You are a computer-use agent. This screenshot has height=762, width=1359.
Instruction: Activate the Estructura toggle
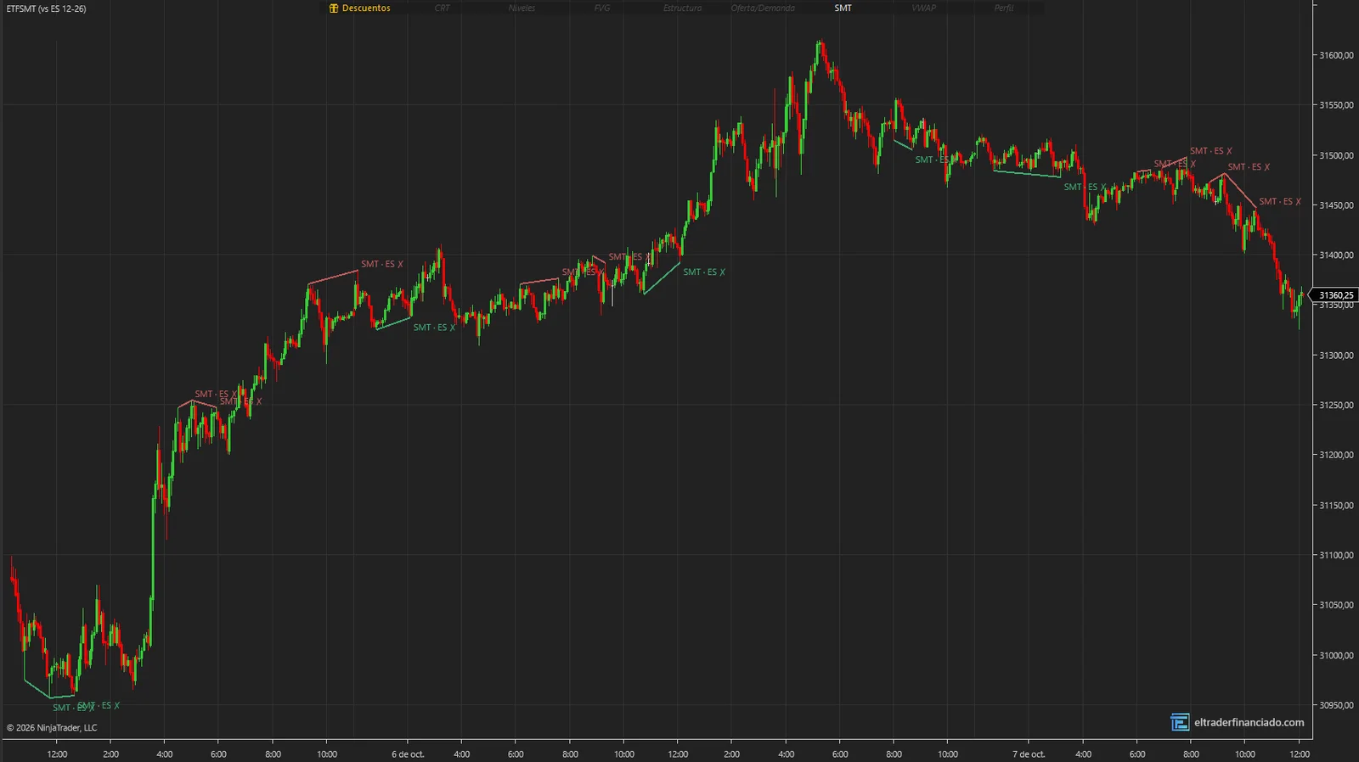pyautogui.click(x=682, y=8)
